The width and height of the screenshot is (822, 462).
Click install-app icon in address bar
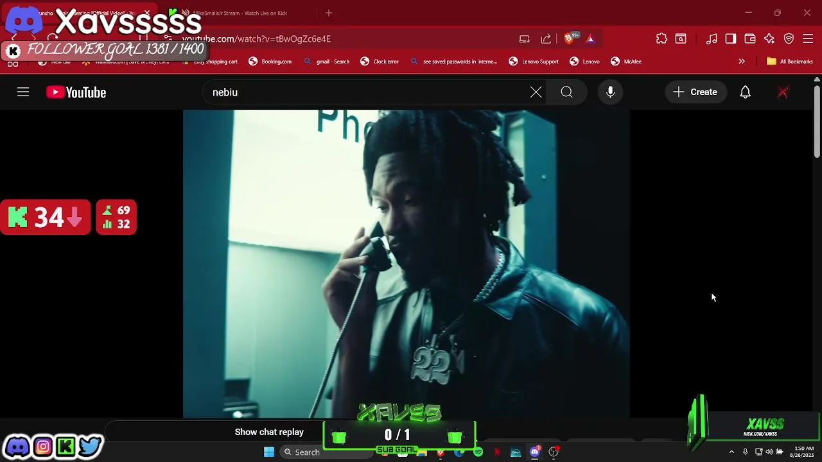pos(525,39)
